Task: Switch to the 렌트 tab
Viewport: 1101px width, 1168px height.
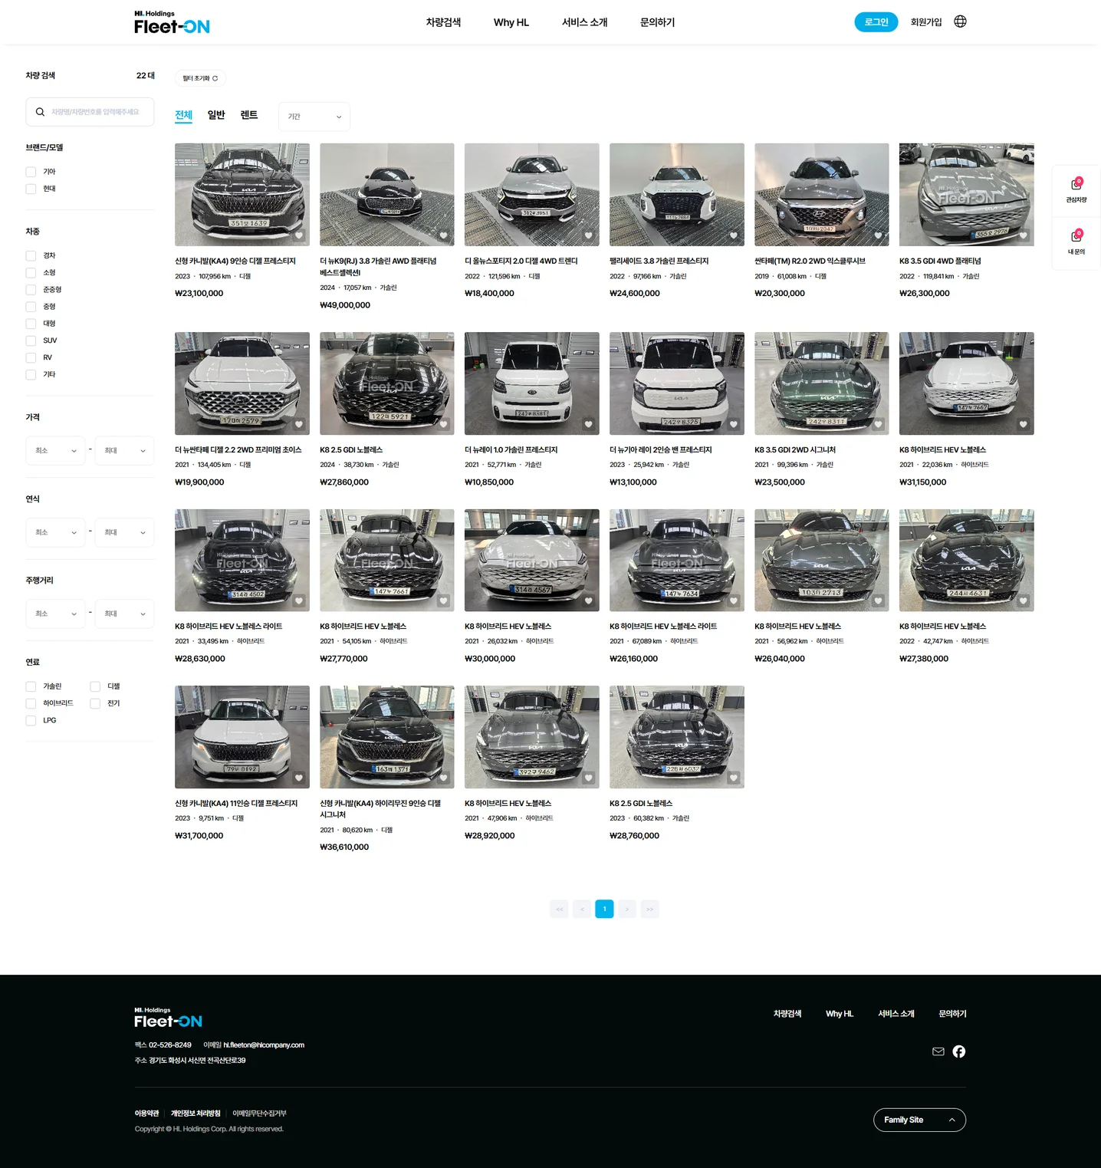Action: click(249, 115)
